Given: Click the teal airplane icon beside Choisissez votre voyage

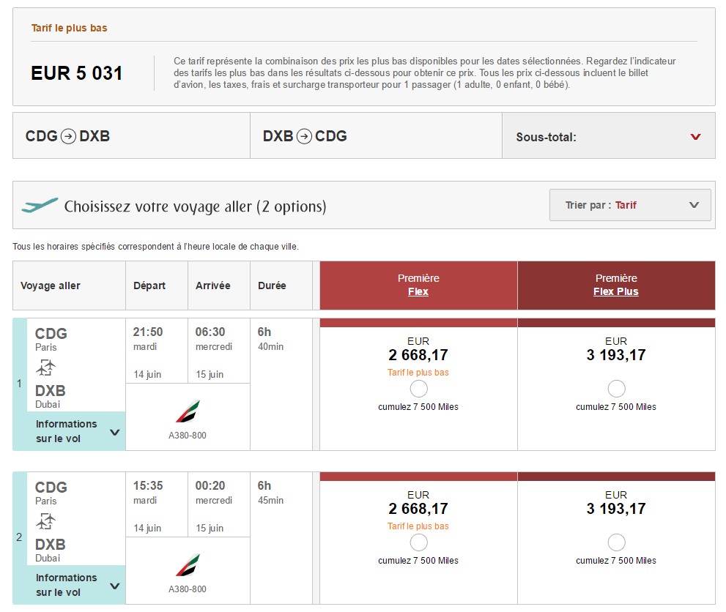Looking at the screenshot, I should click(40, 206).
